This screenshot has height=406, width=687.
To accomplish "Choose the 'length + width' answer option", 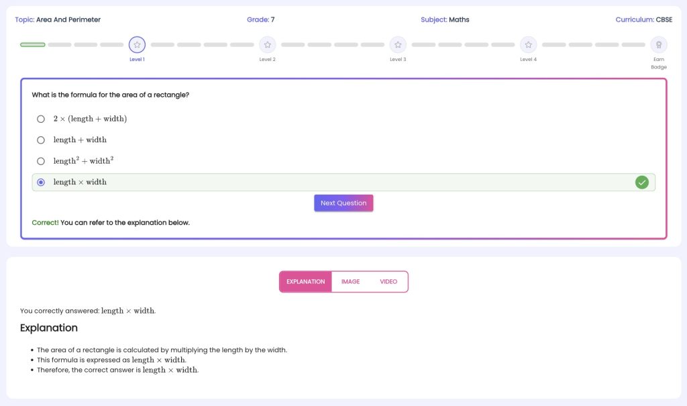I will pyautogui.click(x=40, y=140).
